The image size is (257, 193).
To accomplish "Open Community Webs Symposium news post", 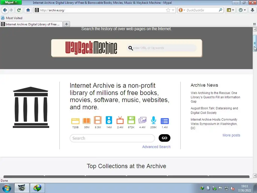I will (x=214, y=124).
